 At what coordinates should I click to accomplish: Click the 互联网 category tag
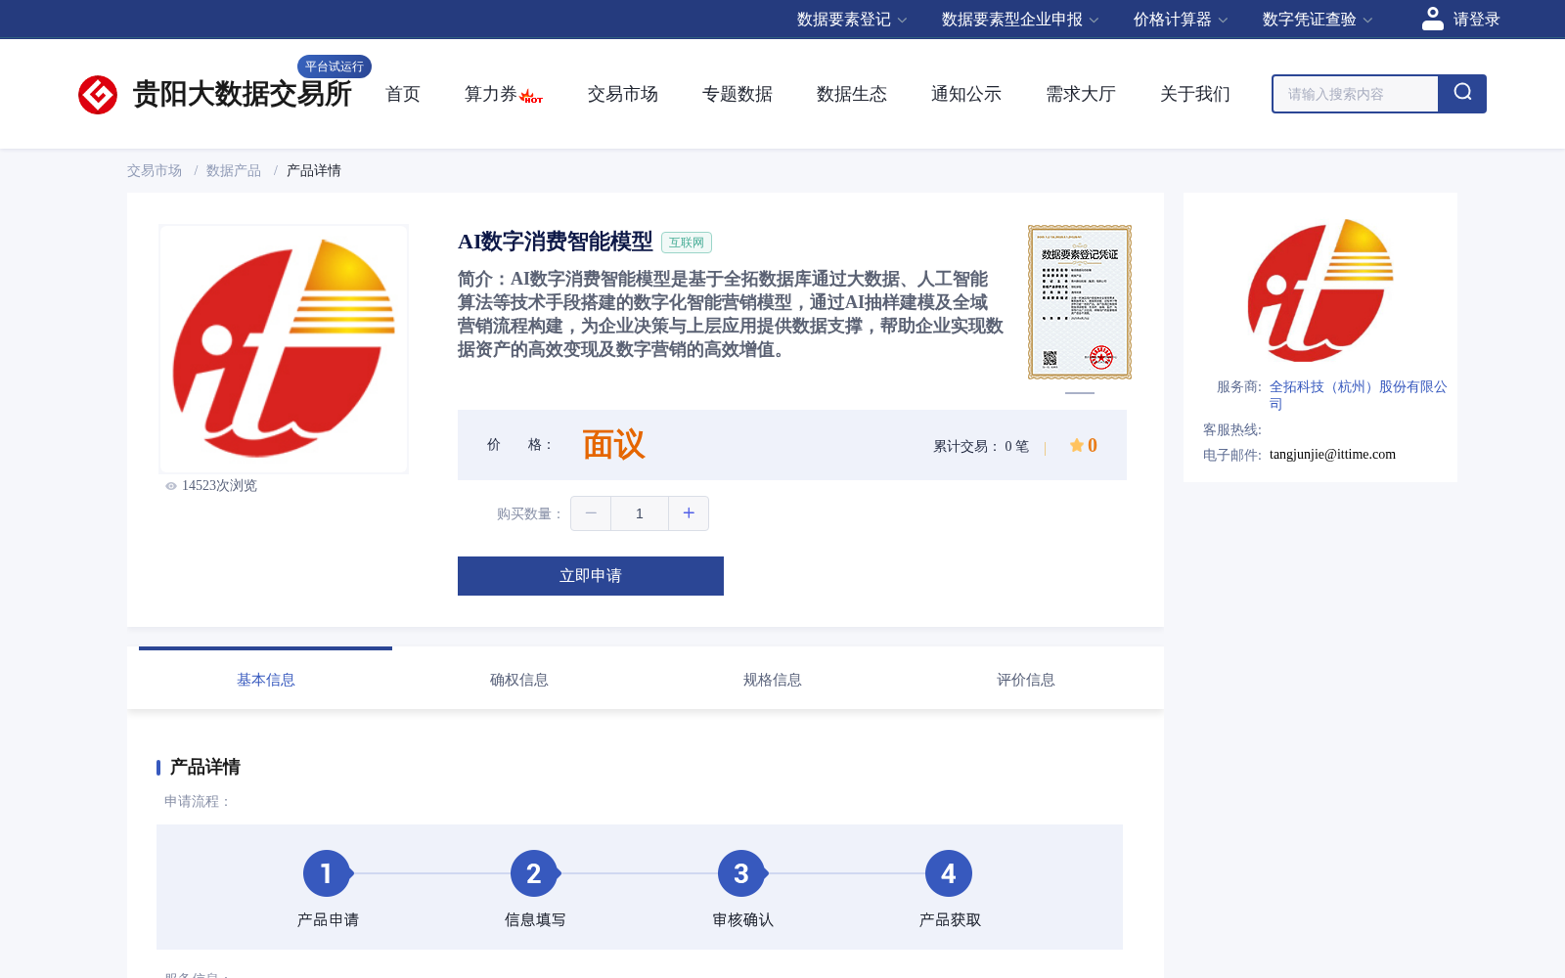pos(687,243)
